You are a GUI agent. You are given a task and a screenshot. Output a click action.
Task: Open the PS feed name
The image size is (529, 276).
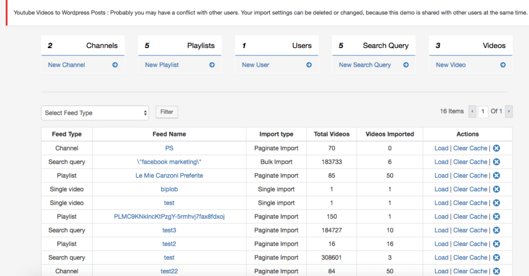[x=169, y=148]
